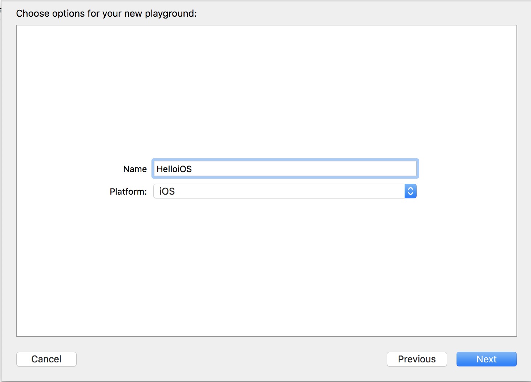This screenshot has width=531, height=382.
Task: Open the Platform popup menu
Action: tap(285, 191)
